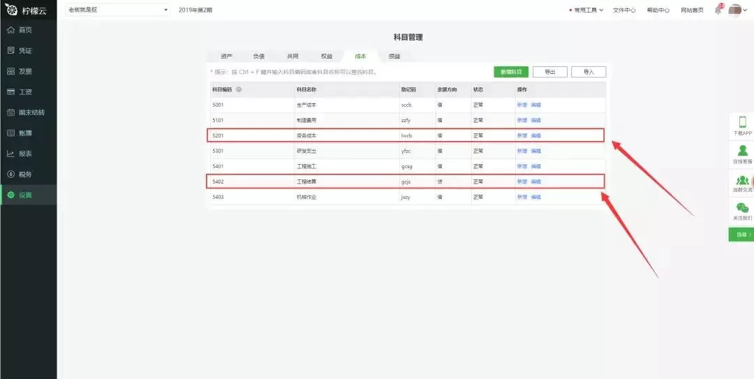Open the notification bell
This screenshot has width=754, height=379.
[718, 10]
